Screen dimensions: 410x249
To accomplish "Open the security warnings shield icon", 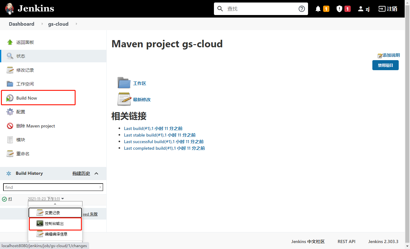I will 339,9.
